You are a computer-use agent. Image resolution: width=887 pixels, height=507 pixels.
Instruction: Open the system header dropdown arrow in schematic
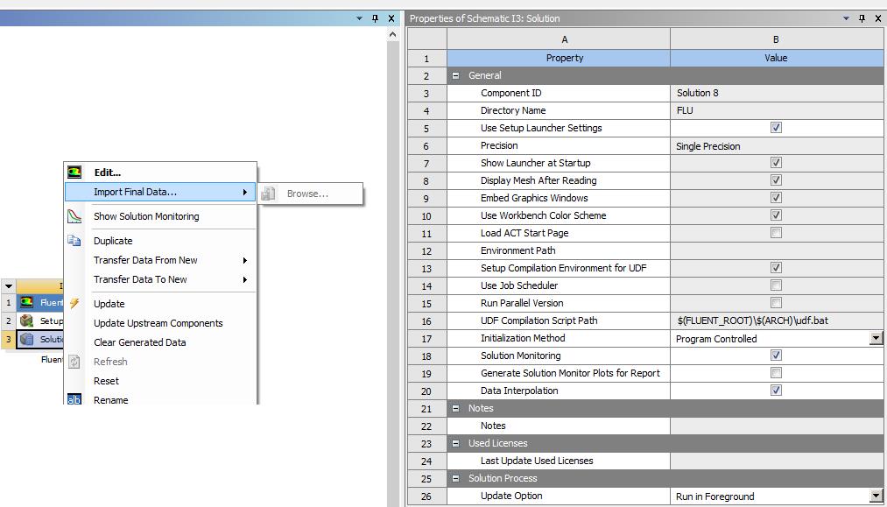coord(8,286)
